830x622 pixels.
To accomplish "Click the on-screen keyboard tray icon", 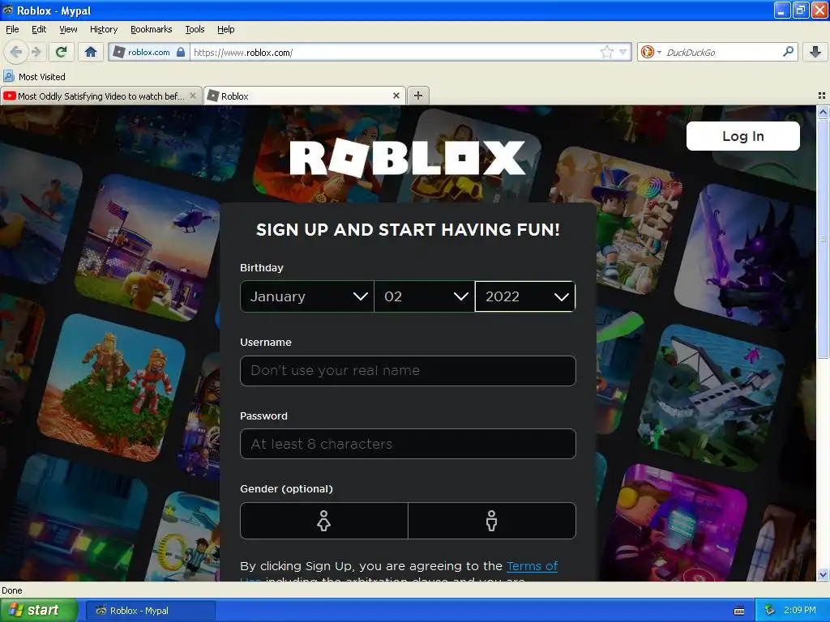I will (x=739, y=611).
